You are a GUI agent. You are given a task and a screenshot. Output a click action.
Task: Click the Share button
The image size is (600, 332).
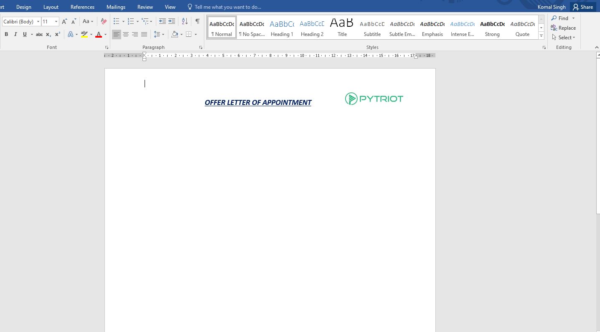(583, 7)
